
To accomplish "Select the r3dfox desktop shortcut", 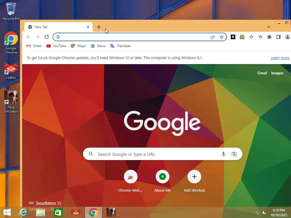I will [x=11, y=71].
